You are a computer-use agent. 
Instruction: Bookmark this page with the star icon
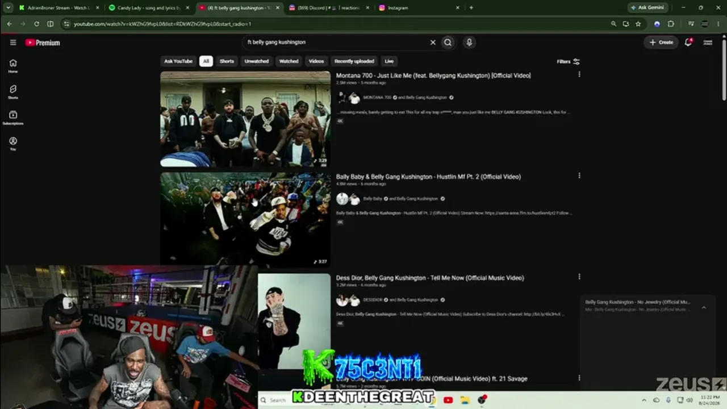point(638,24)
